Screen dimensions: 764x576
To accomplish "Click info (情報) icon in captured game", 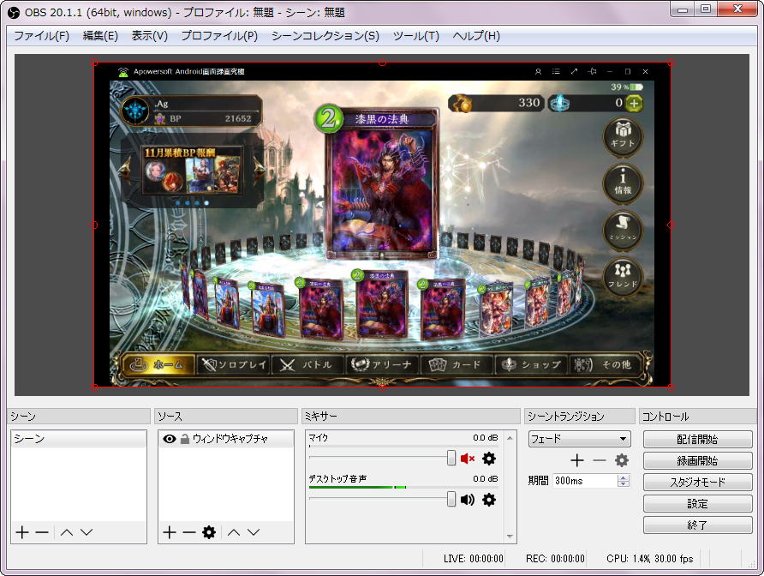I will click(x=624, y=183).
